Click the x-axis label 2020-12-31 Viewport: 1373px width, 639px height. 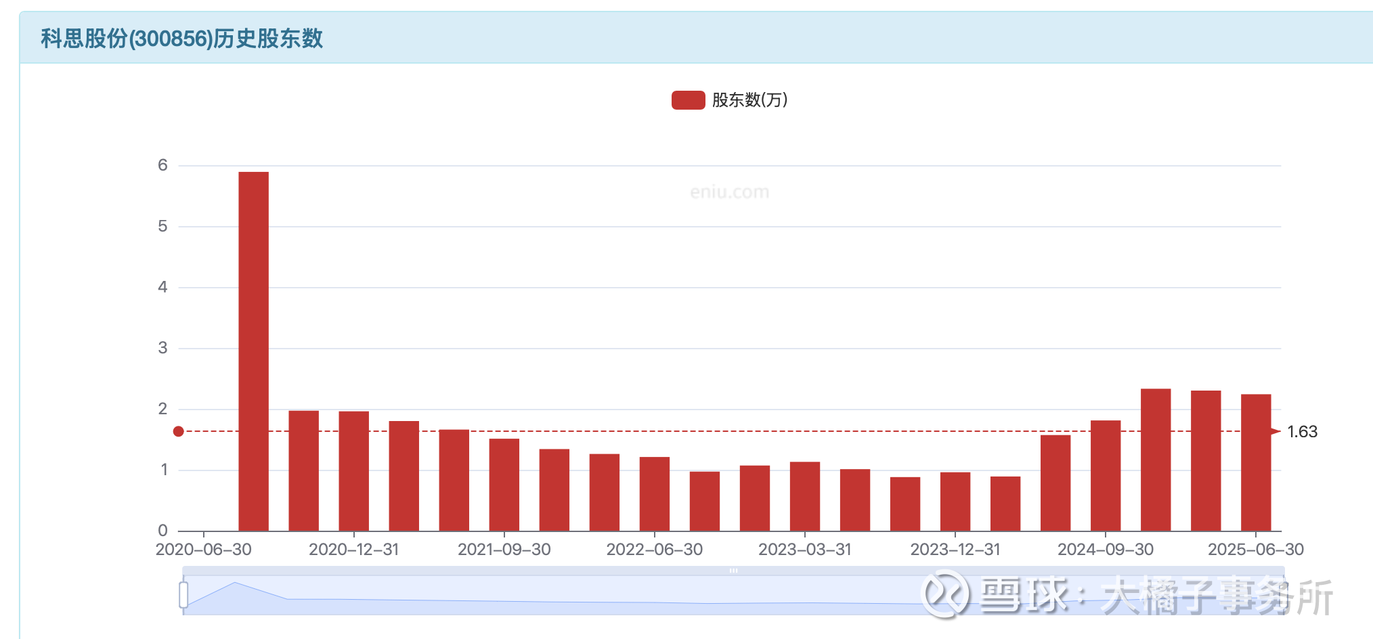(353, 550)
